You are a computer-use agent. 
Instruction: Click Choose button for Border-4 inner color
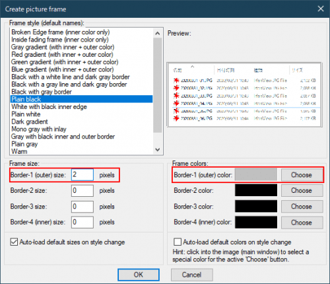pos(302,223)
